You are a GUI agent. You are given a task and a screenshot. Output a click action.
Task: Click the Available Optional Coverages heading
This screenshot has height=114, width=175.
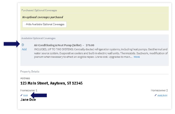click(x=38, y=38)
